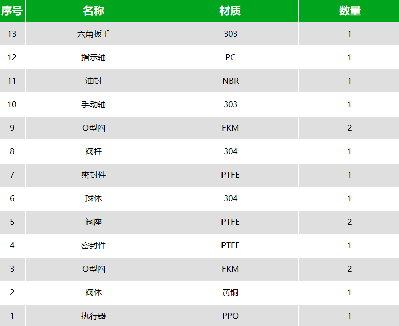Select the 数量 column header
This screenshot has width=399, height=326.
point(349,11)
